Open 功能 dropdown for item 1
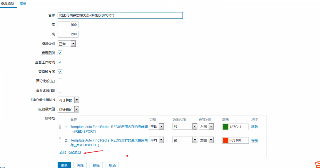Image resolution: width=320 pixels, height=168 pixels. (x=156, y=127)
